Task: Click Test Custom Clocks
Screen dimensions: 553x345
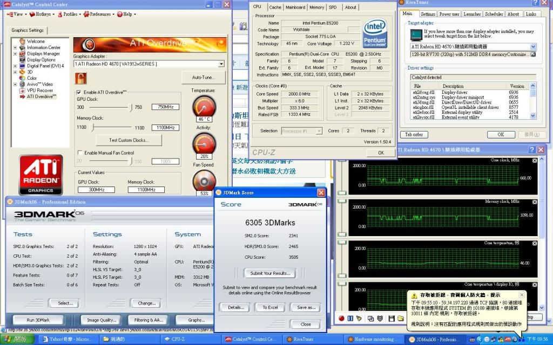Action: coord(129,140)
